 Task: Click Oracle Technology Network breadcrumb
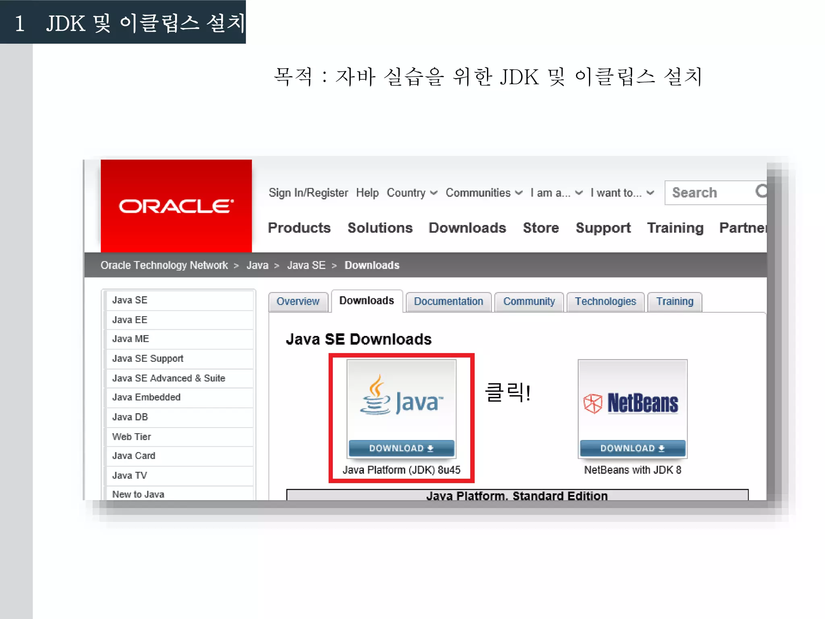point(164,265)
